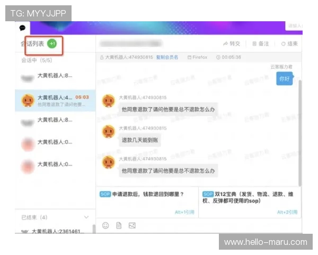Click the avatar beside 退款几天能到账 message
318x255 pixels.
coord(109,132)
